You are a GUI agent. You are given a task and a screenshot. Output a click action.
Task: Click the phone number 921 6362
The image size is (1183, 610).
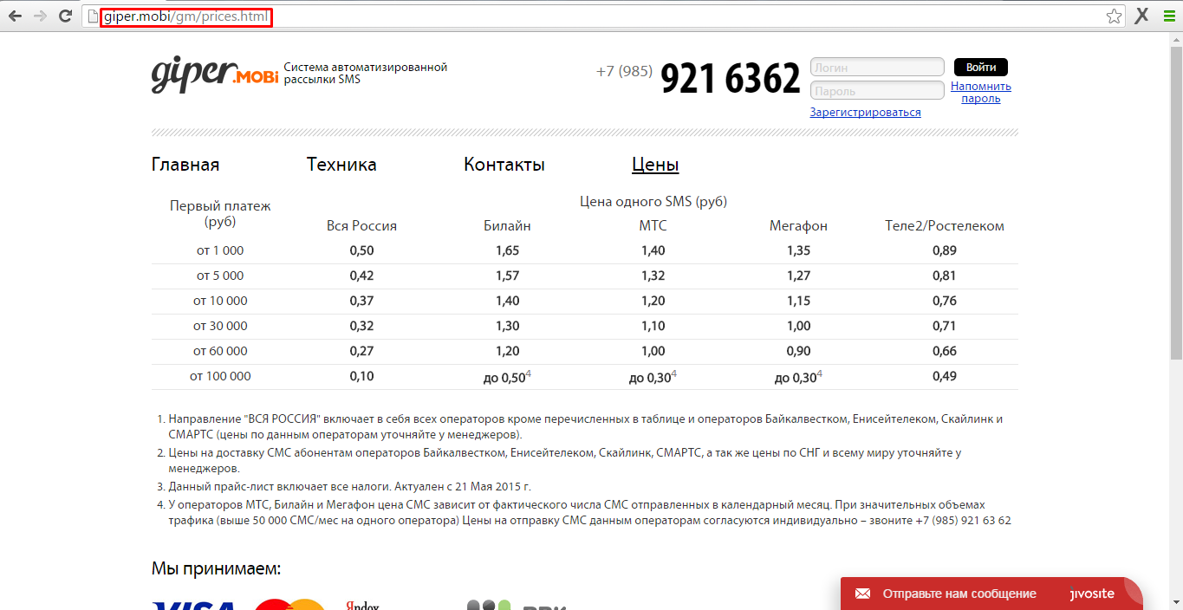731,78
